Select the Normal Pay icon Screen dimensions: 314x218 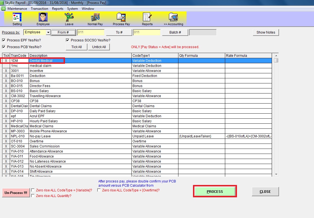[95, 17]
